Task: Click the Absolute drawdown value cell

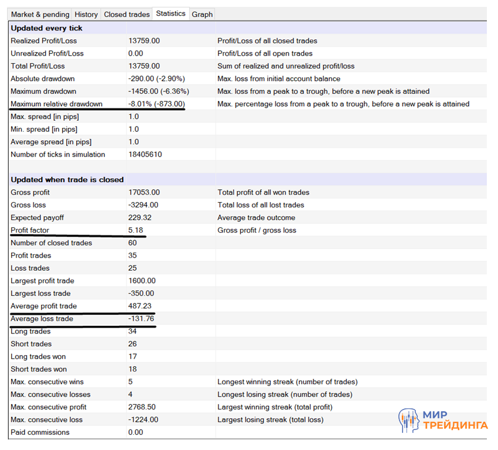Action: (156, 79)
